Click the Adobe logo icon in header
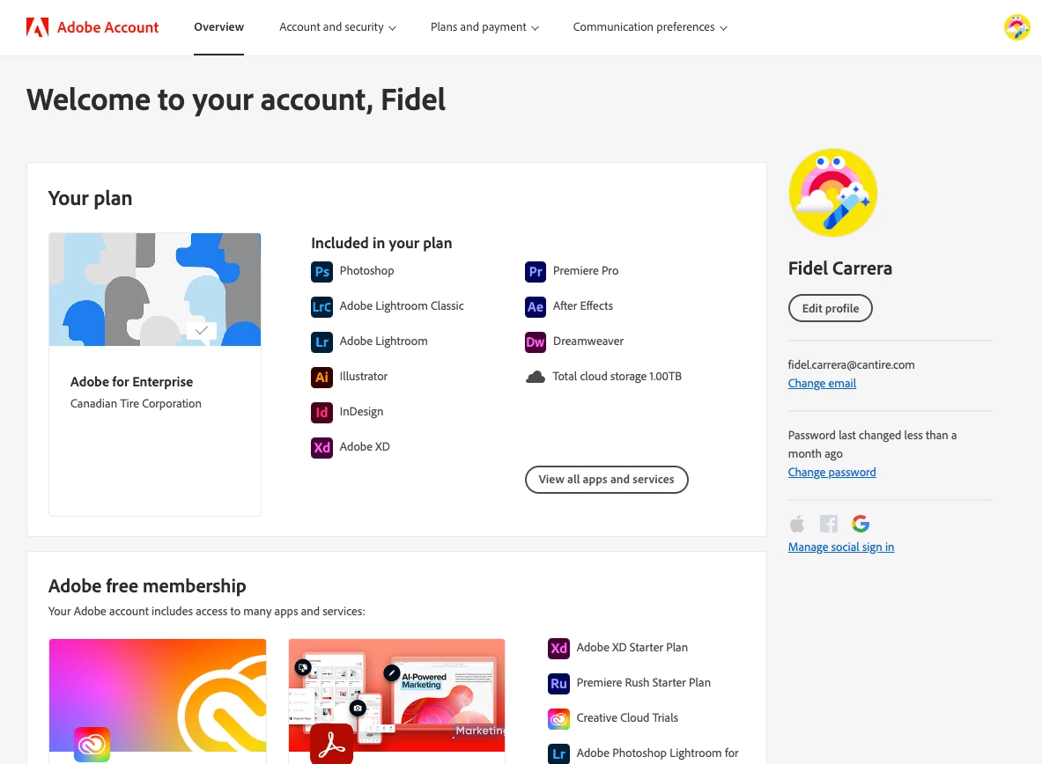 [37, 27]
